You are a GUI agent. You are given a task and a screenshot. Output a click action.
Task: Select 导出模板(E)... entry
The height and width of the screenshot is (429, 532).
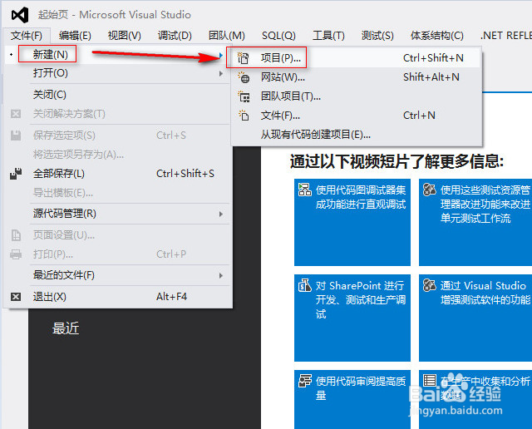(118, 193)
